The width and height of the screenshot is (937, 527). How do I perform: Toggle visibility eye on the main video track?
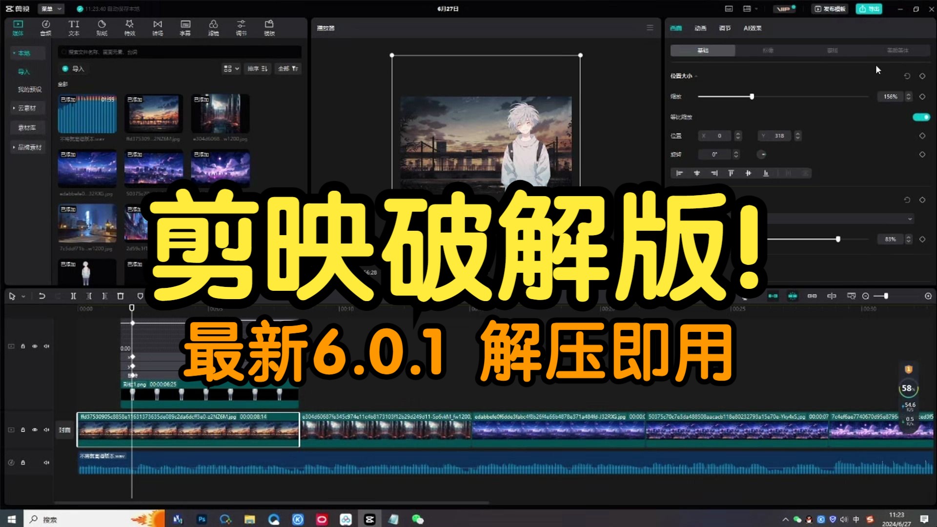pyautogui.click(x=35, y=430)
